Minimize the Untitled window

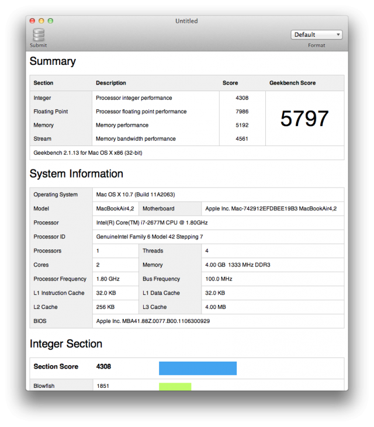[x=41, y=21]
